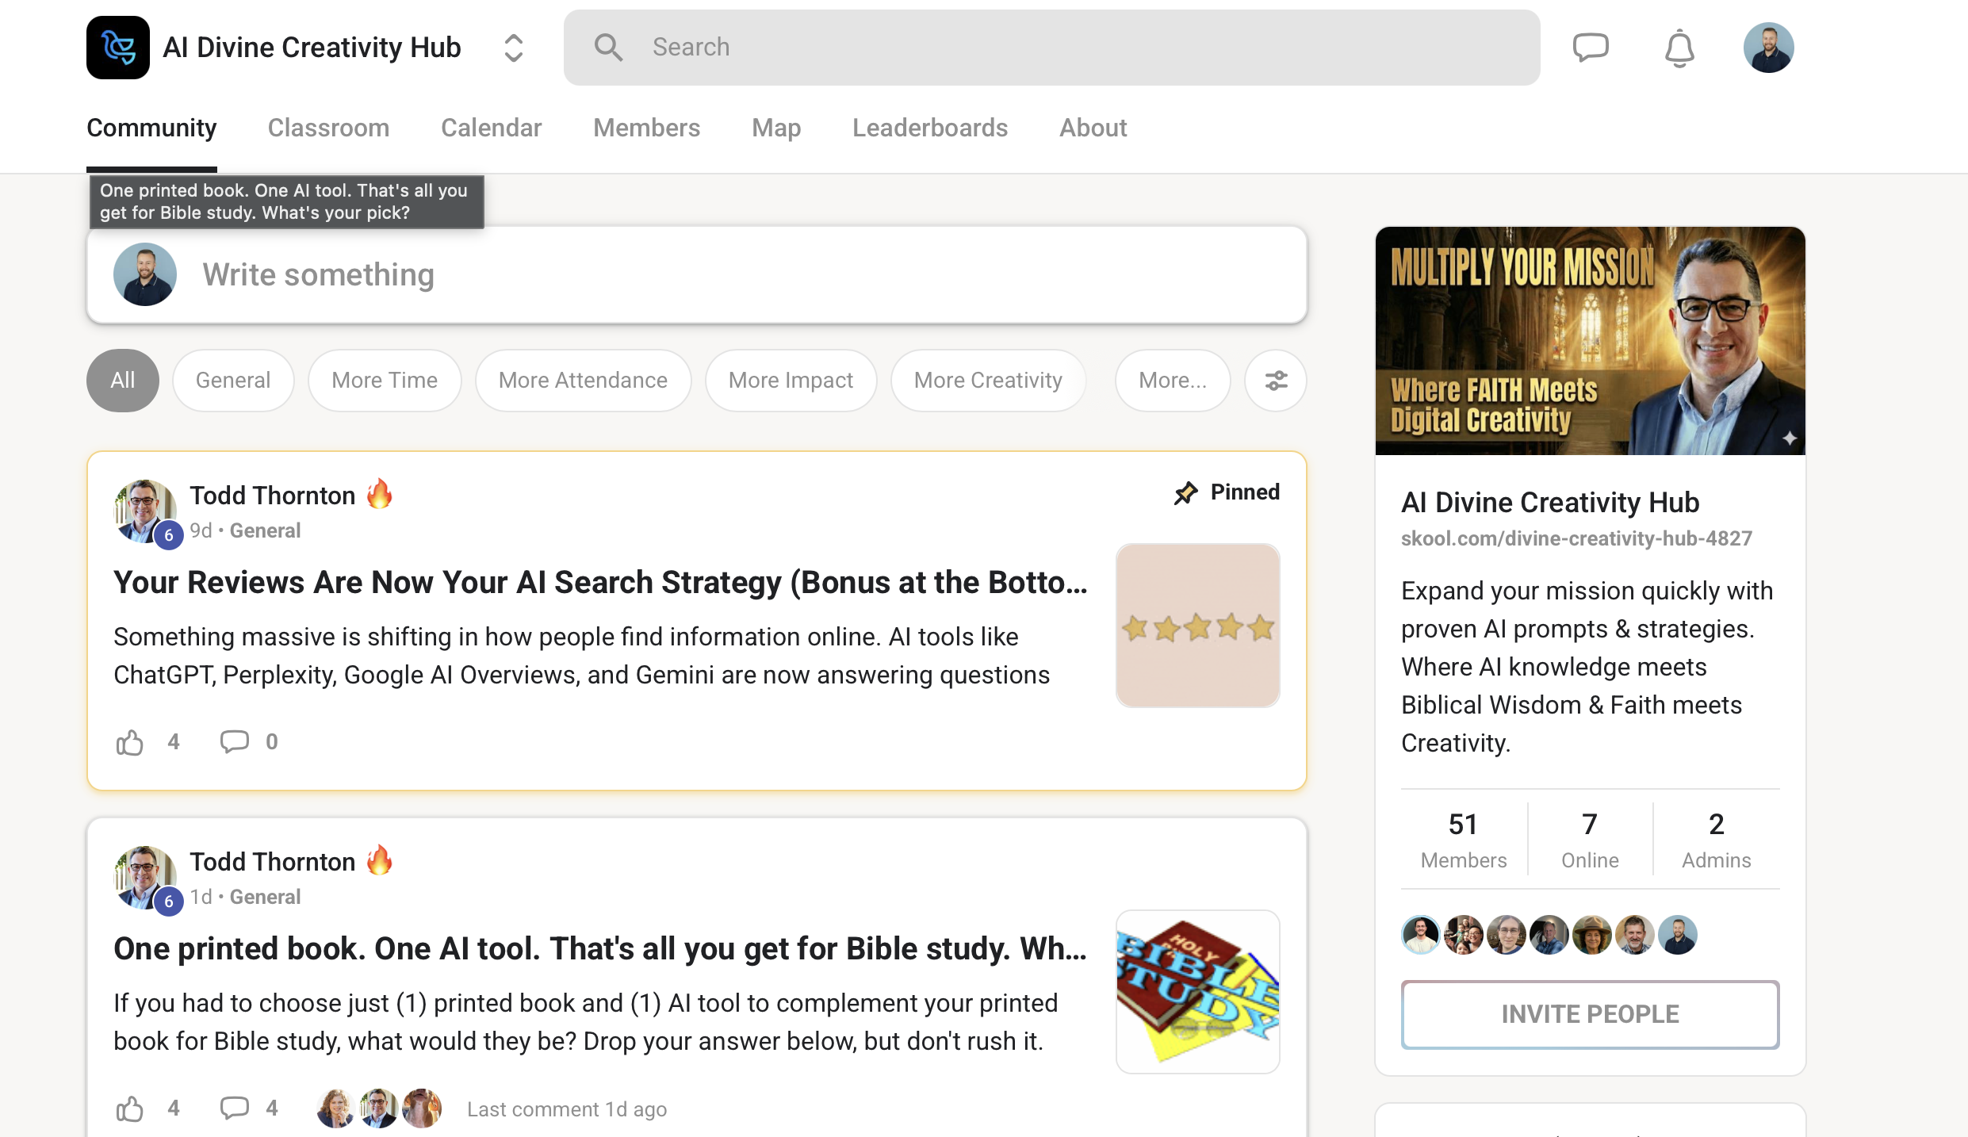
Task: Select the General category filter
Action: click(x=233, y=381)
